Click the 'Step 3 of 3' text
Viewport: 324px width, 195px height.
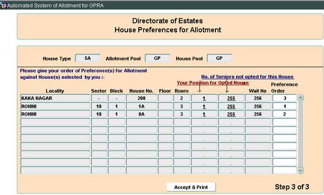coord(292,187)
